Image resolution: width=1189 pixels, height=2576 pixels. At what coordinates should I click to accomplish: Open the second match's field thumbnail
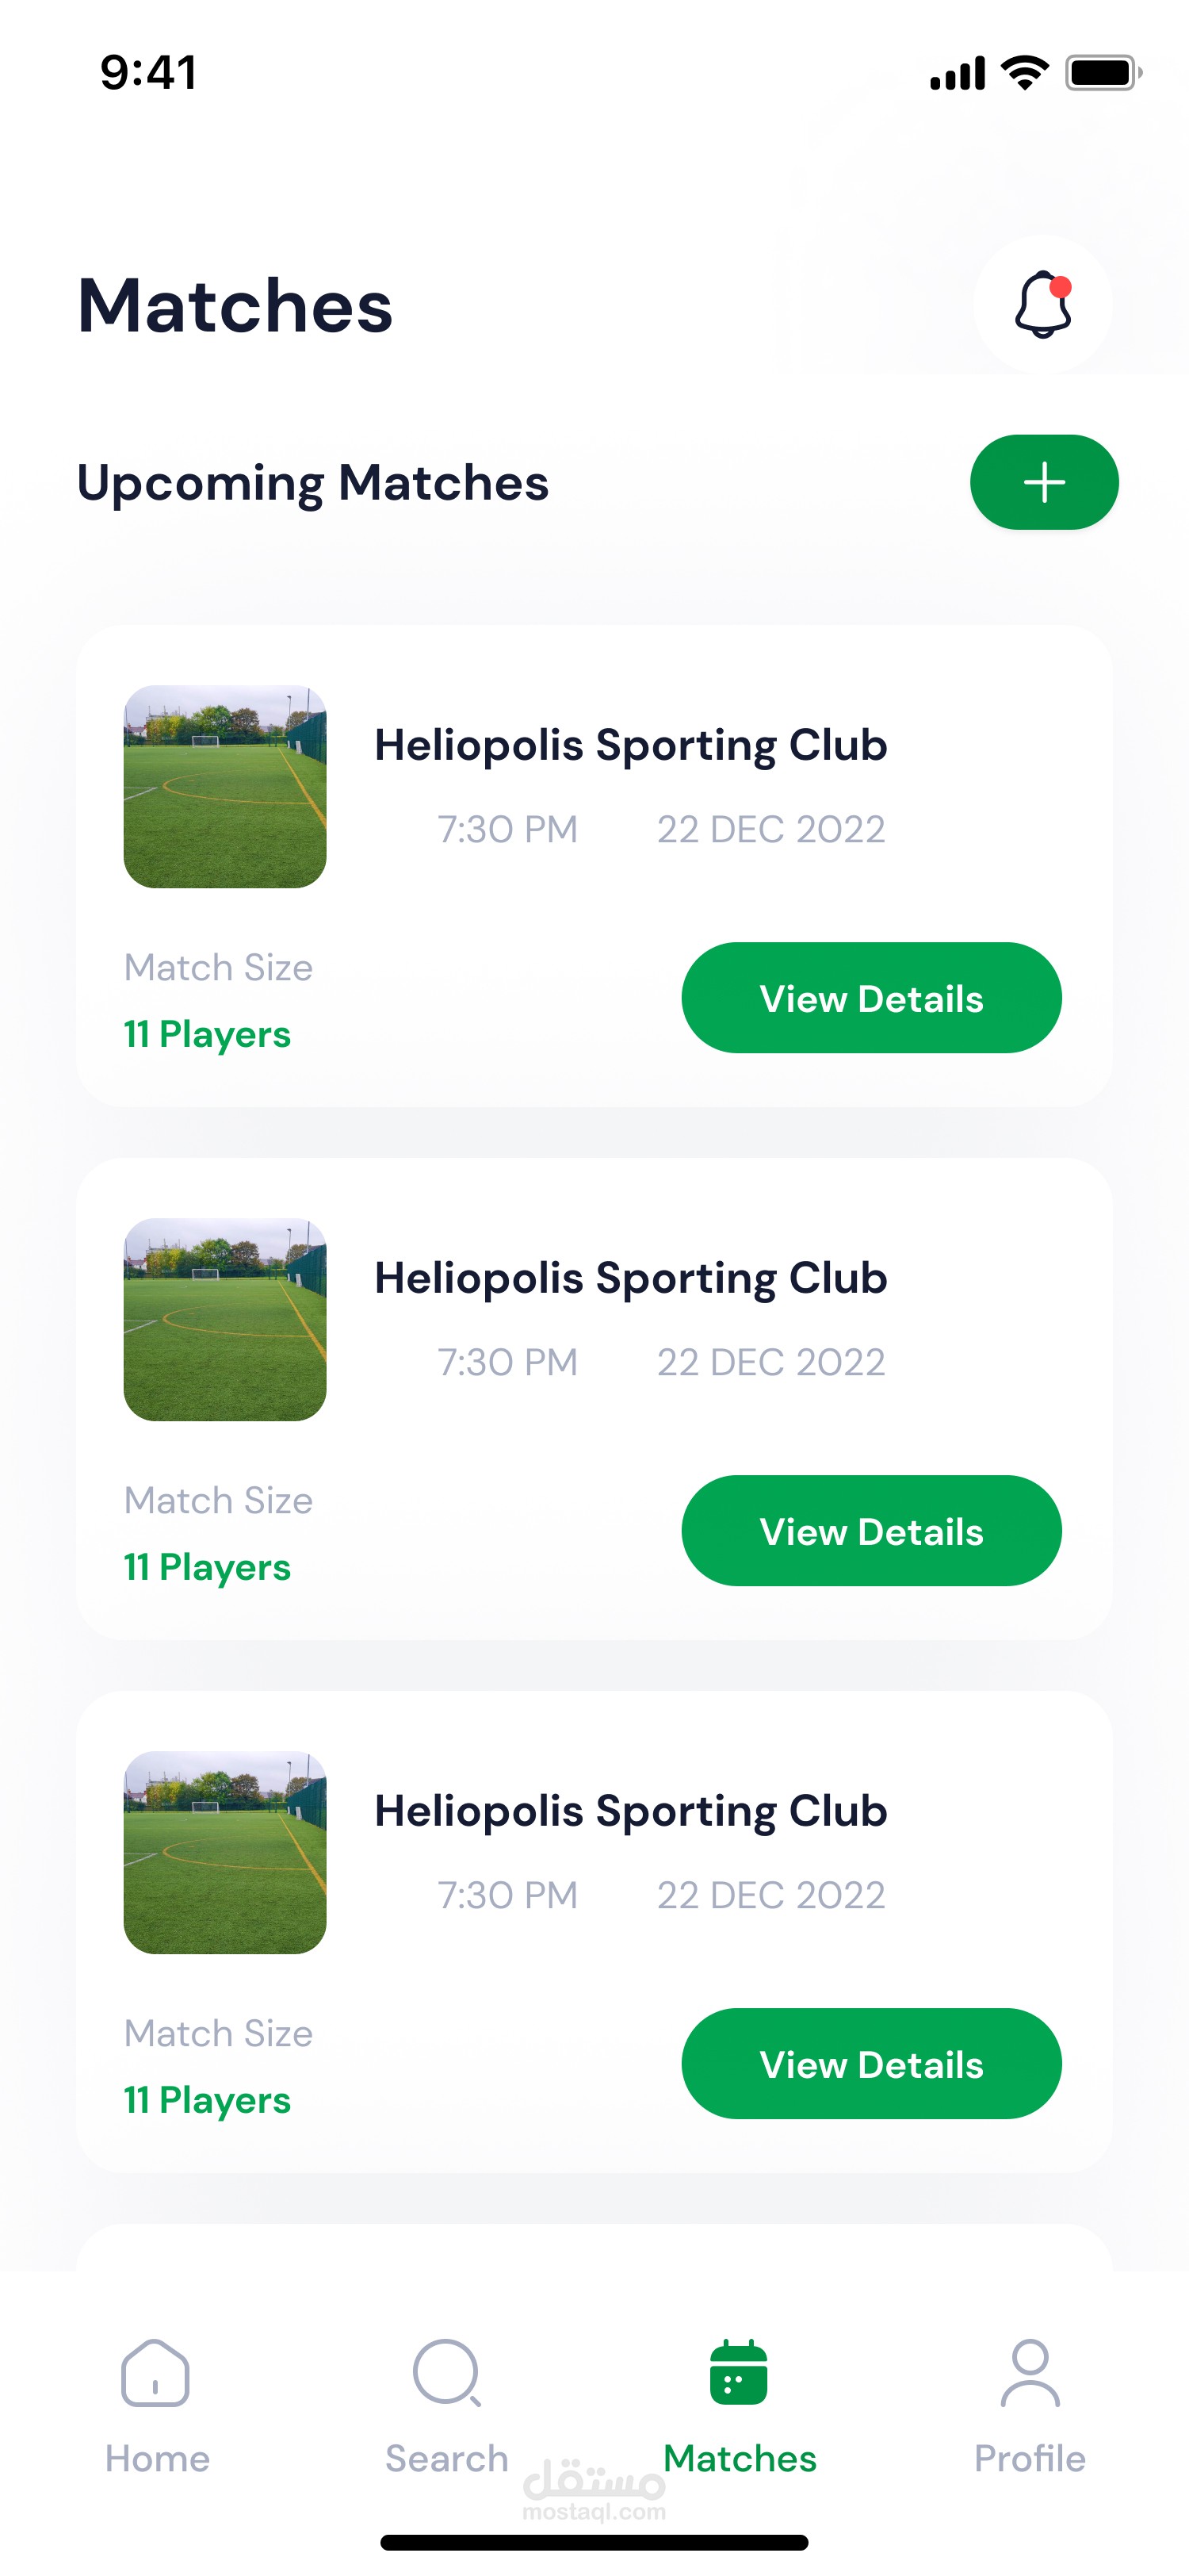point(225,1320)
